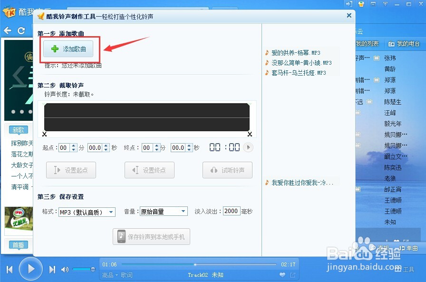
Task: Click the 试听铃声 preview ringtone button
Action: [227, 170]
